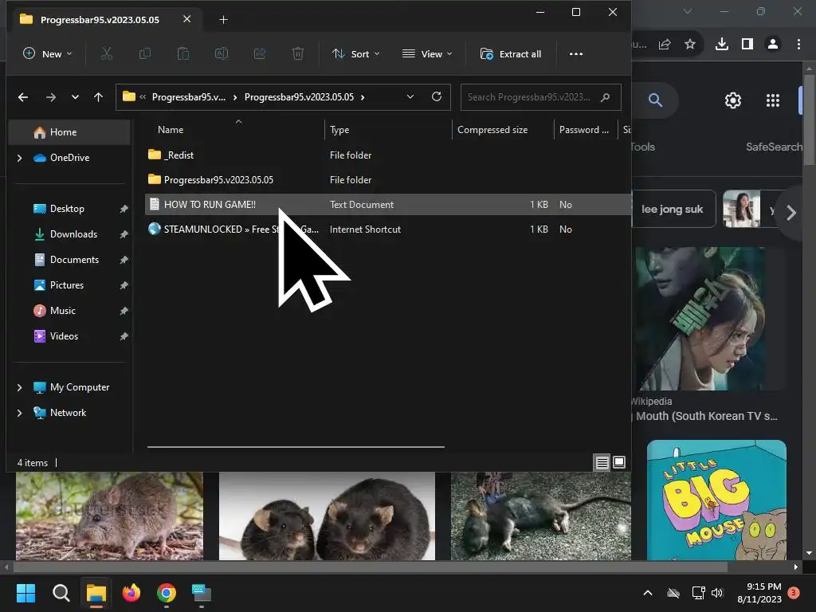Screen dimensions: 816x612
Task: Click the Cut scissors icon
Action: click(107, 53)
